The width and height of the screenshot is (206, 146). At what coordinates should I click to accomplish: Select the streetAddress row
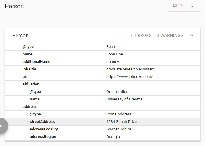pos(103,122)
